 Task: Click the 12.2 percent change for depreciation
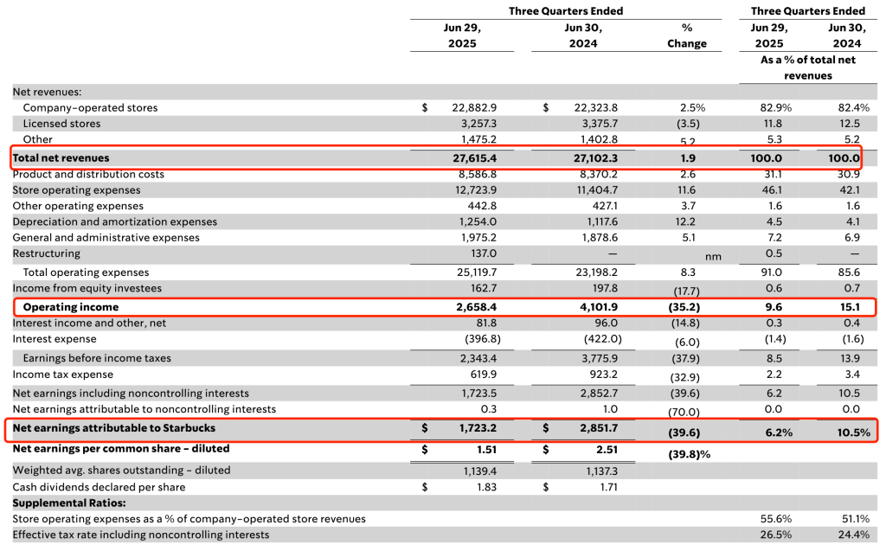click(x=685, y=221)
